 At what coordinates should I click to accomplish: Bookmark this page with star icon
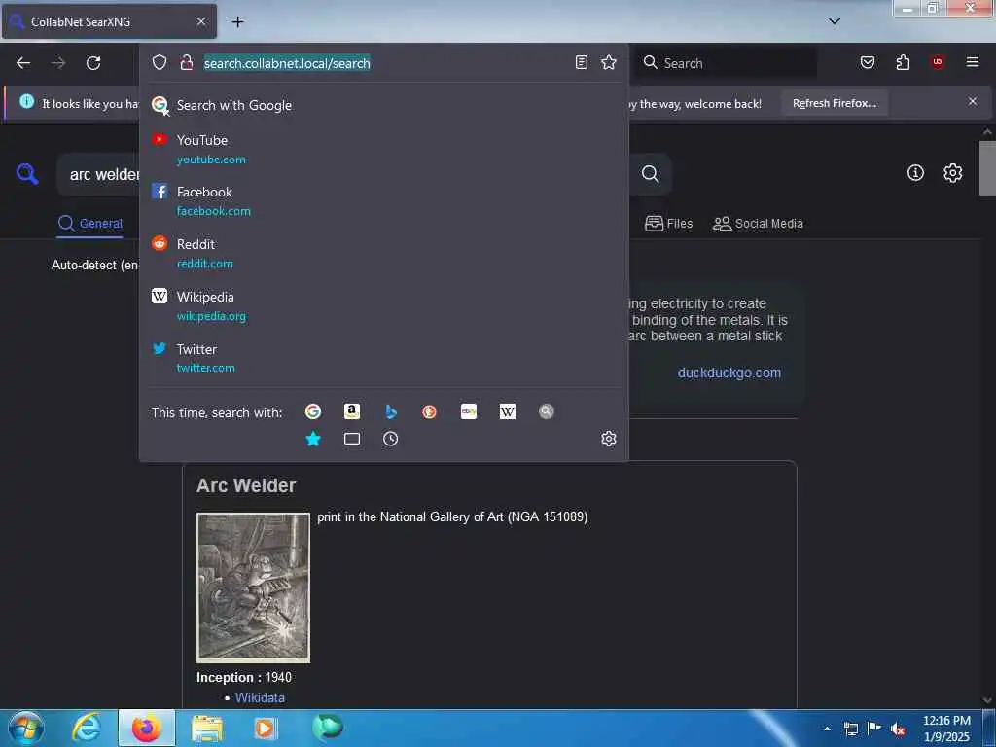[x=609, y=62]
